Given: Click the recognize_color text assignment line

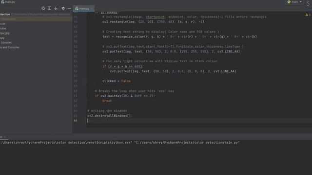Looking at the screenshot, I should (179, 36).
